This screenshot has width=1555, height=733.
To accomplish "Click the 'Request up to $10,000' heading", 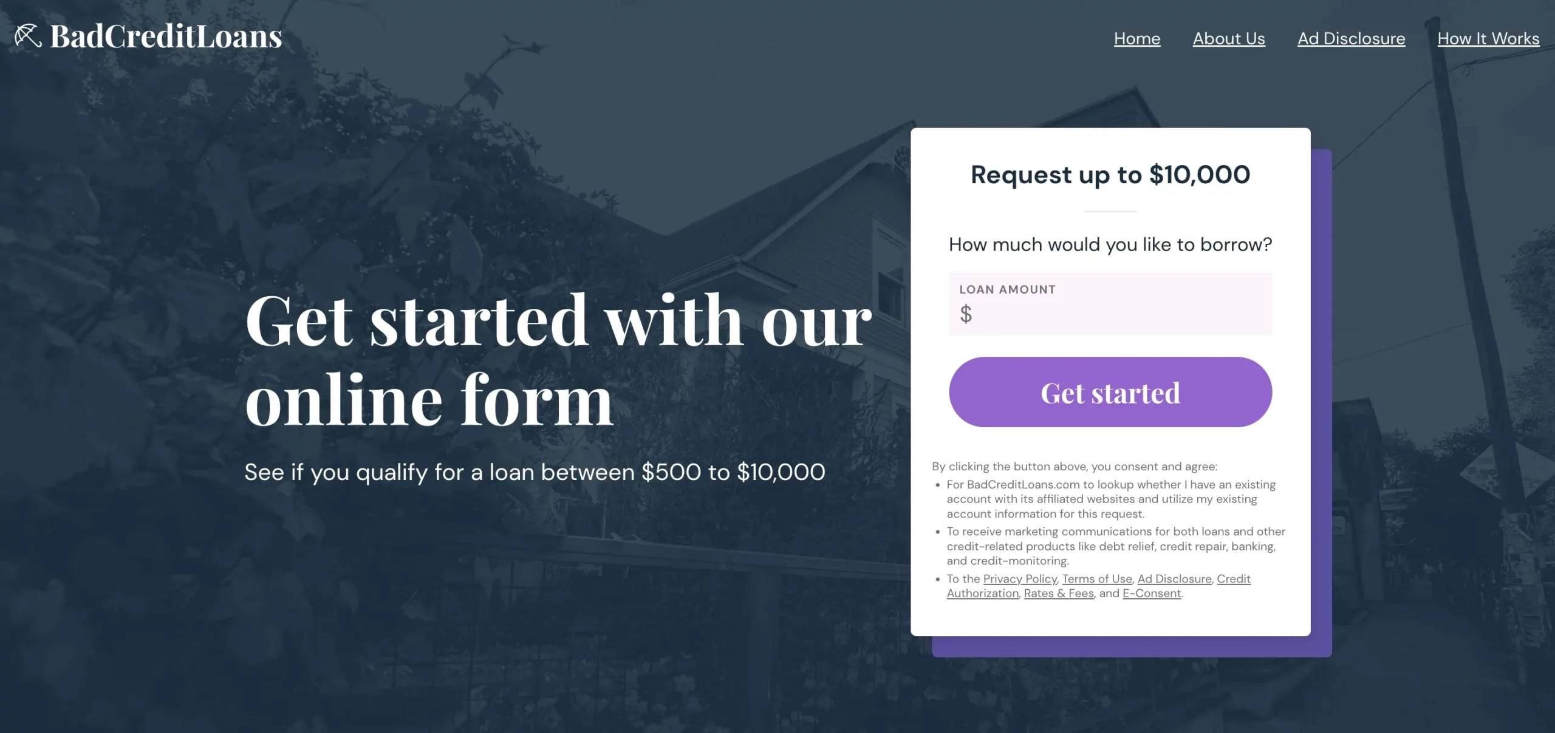I will (1110, 175).
